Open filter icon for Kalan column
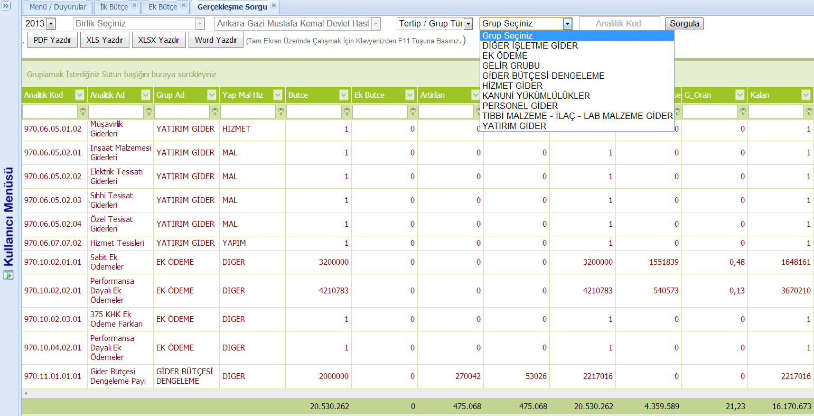This screenshot has height=416, width=814. [x=809, y=112]
